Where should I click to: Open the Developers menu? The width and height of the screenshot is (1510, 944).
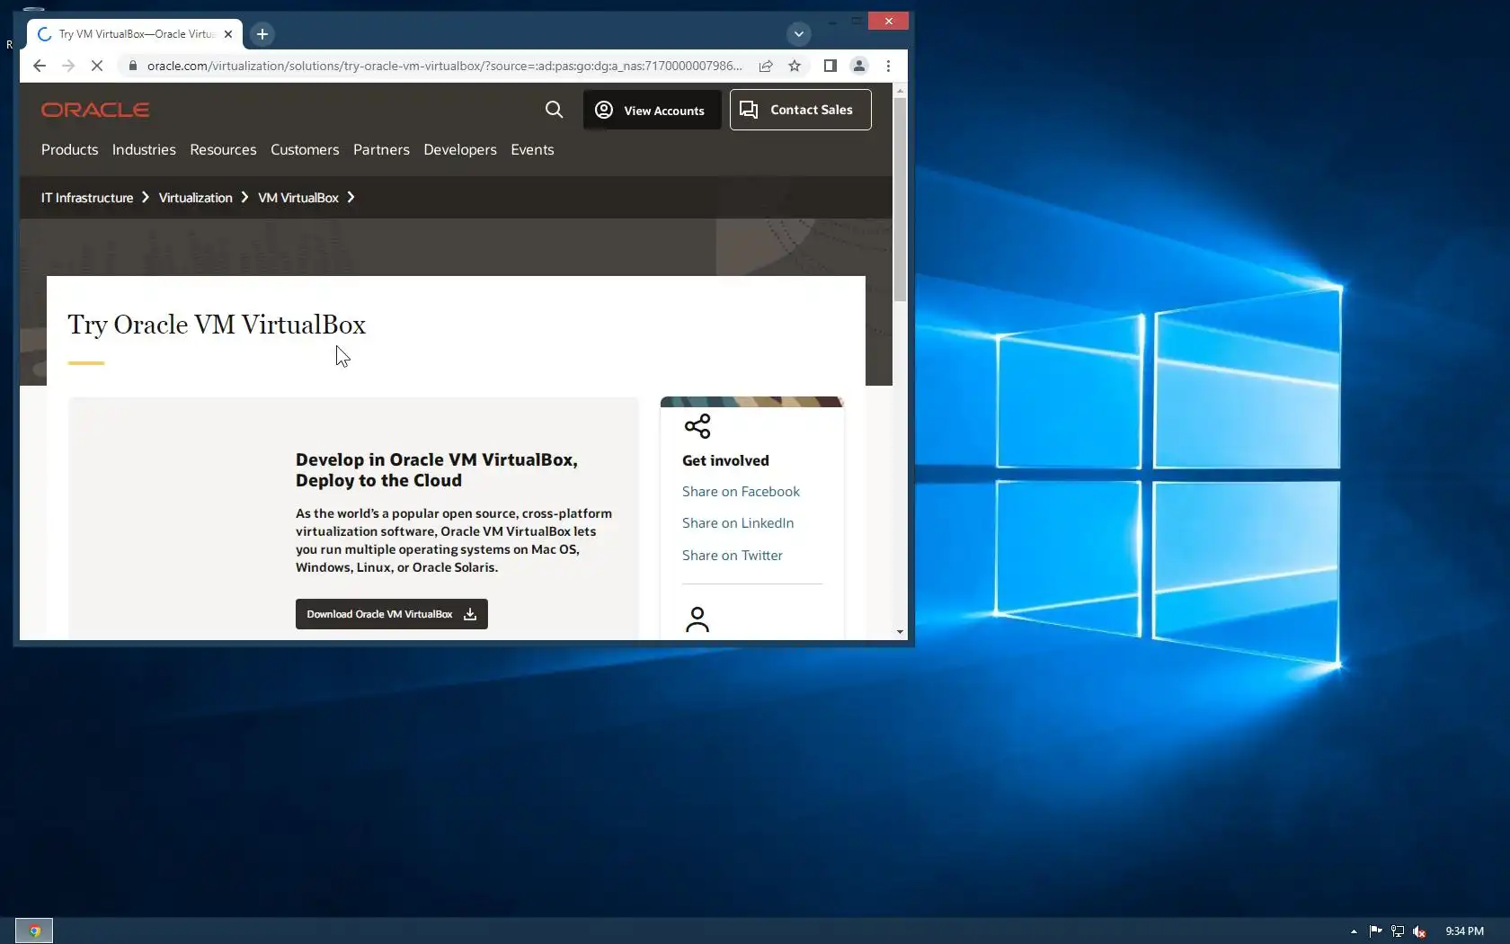click(460, 149)
